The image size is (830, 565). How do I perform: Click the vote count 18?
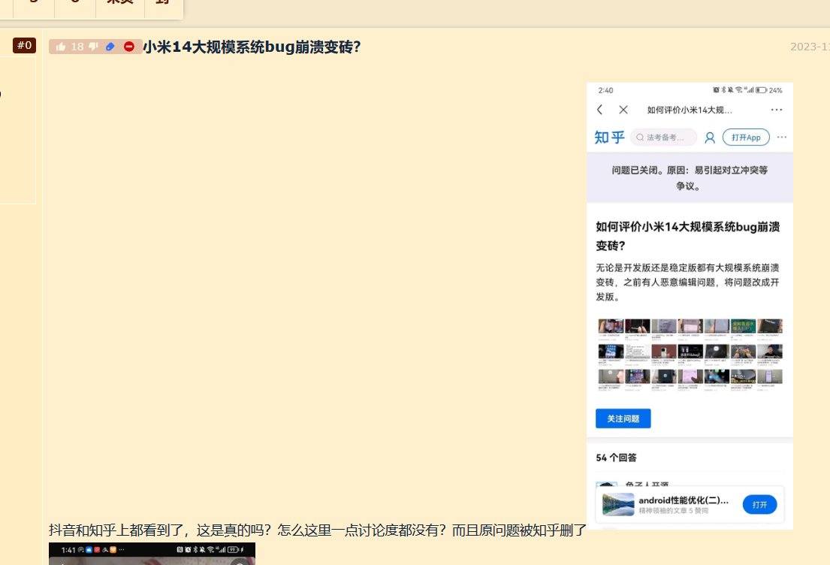click(x=77, y=47)
